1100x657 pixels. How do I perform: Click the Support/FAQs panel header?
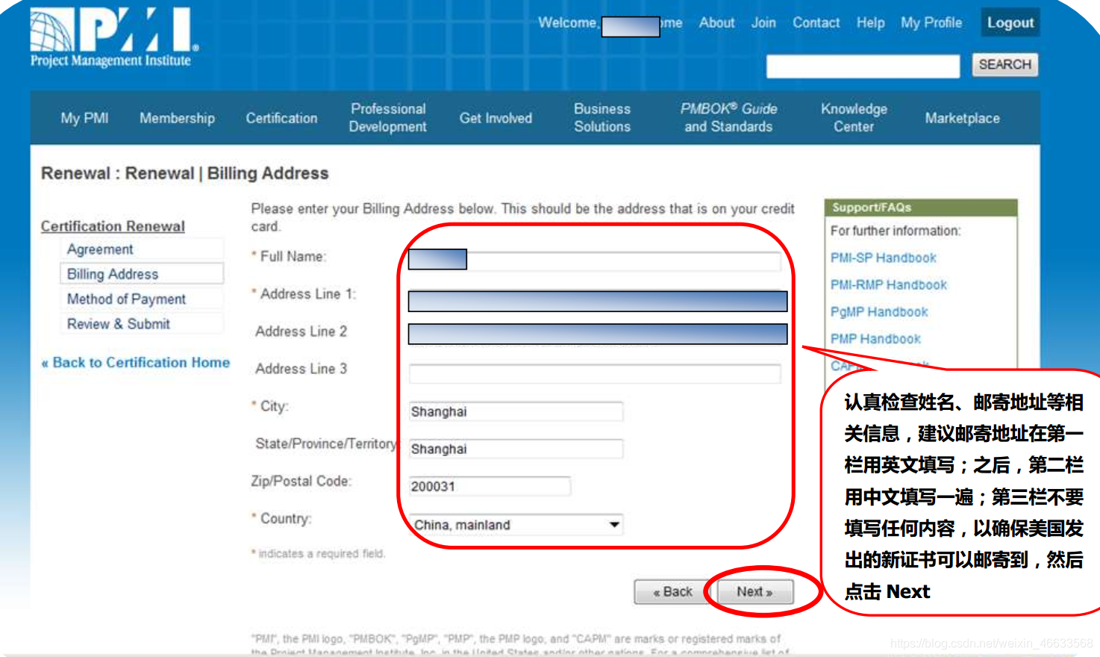click(921, 208)
